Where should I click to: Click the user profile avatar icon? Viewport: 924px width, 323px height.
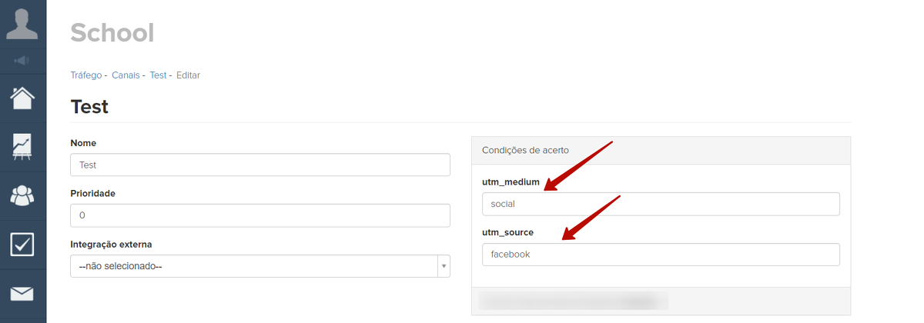click(x=22, y=23)
